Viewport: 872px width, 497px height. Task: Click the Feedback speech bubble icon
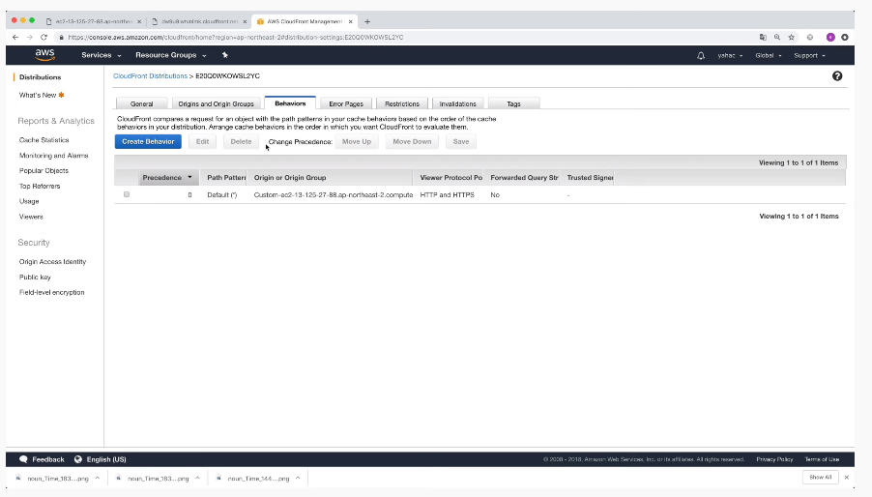click(23, 459)
